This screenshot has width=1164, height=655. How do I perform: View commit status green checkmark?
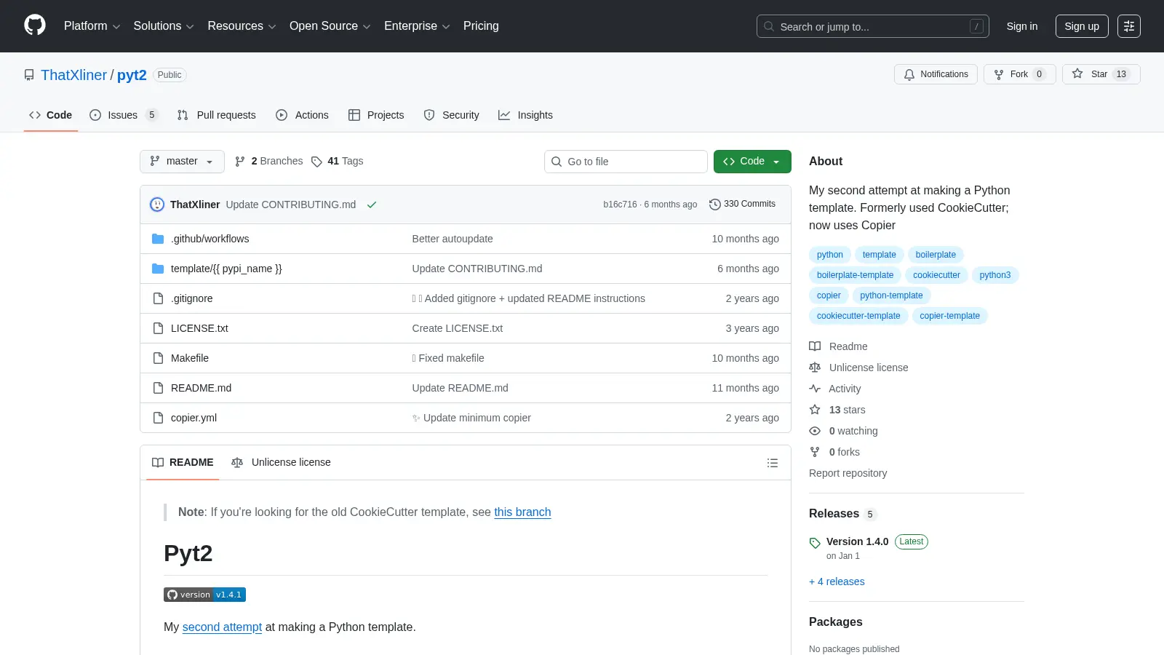pos(372,205)
